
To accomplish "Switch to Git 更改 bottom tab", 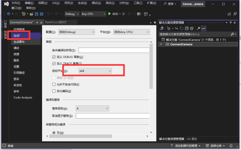I will click(x=192, y=139).
